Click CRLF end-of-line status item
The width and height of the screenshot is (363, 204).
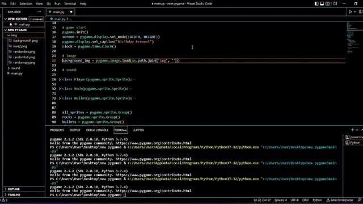point(305,200)
